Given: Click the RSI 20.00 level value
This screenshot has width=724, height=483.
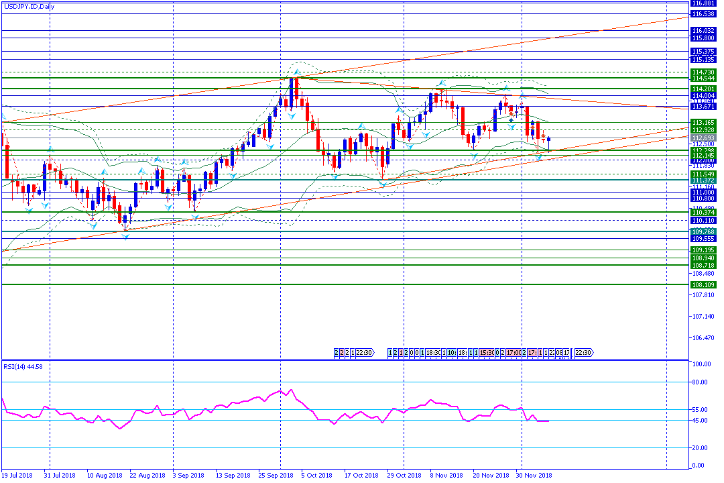Looking at the screenshot, I should click(x=701, y=447).
